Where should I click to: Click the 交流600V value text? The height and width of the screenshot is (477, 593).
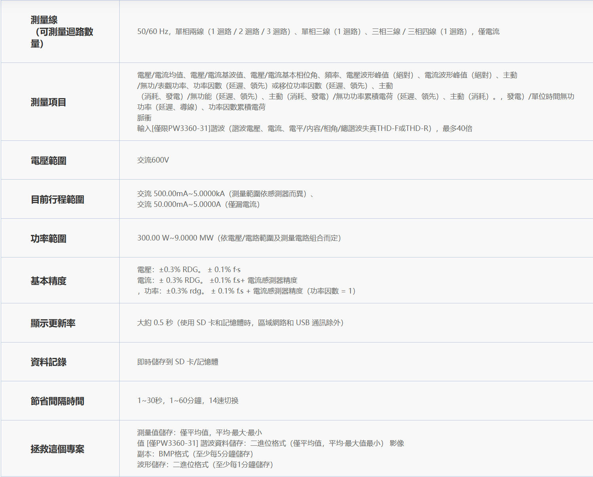pos(153,160)
